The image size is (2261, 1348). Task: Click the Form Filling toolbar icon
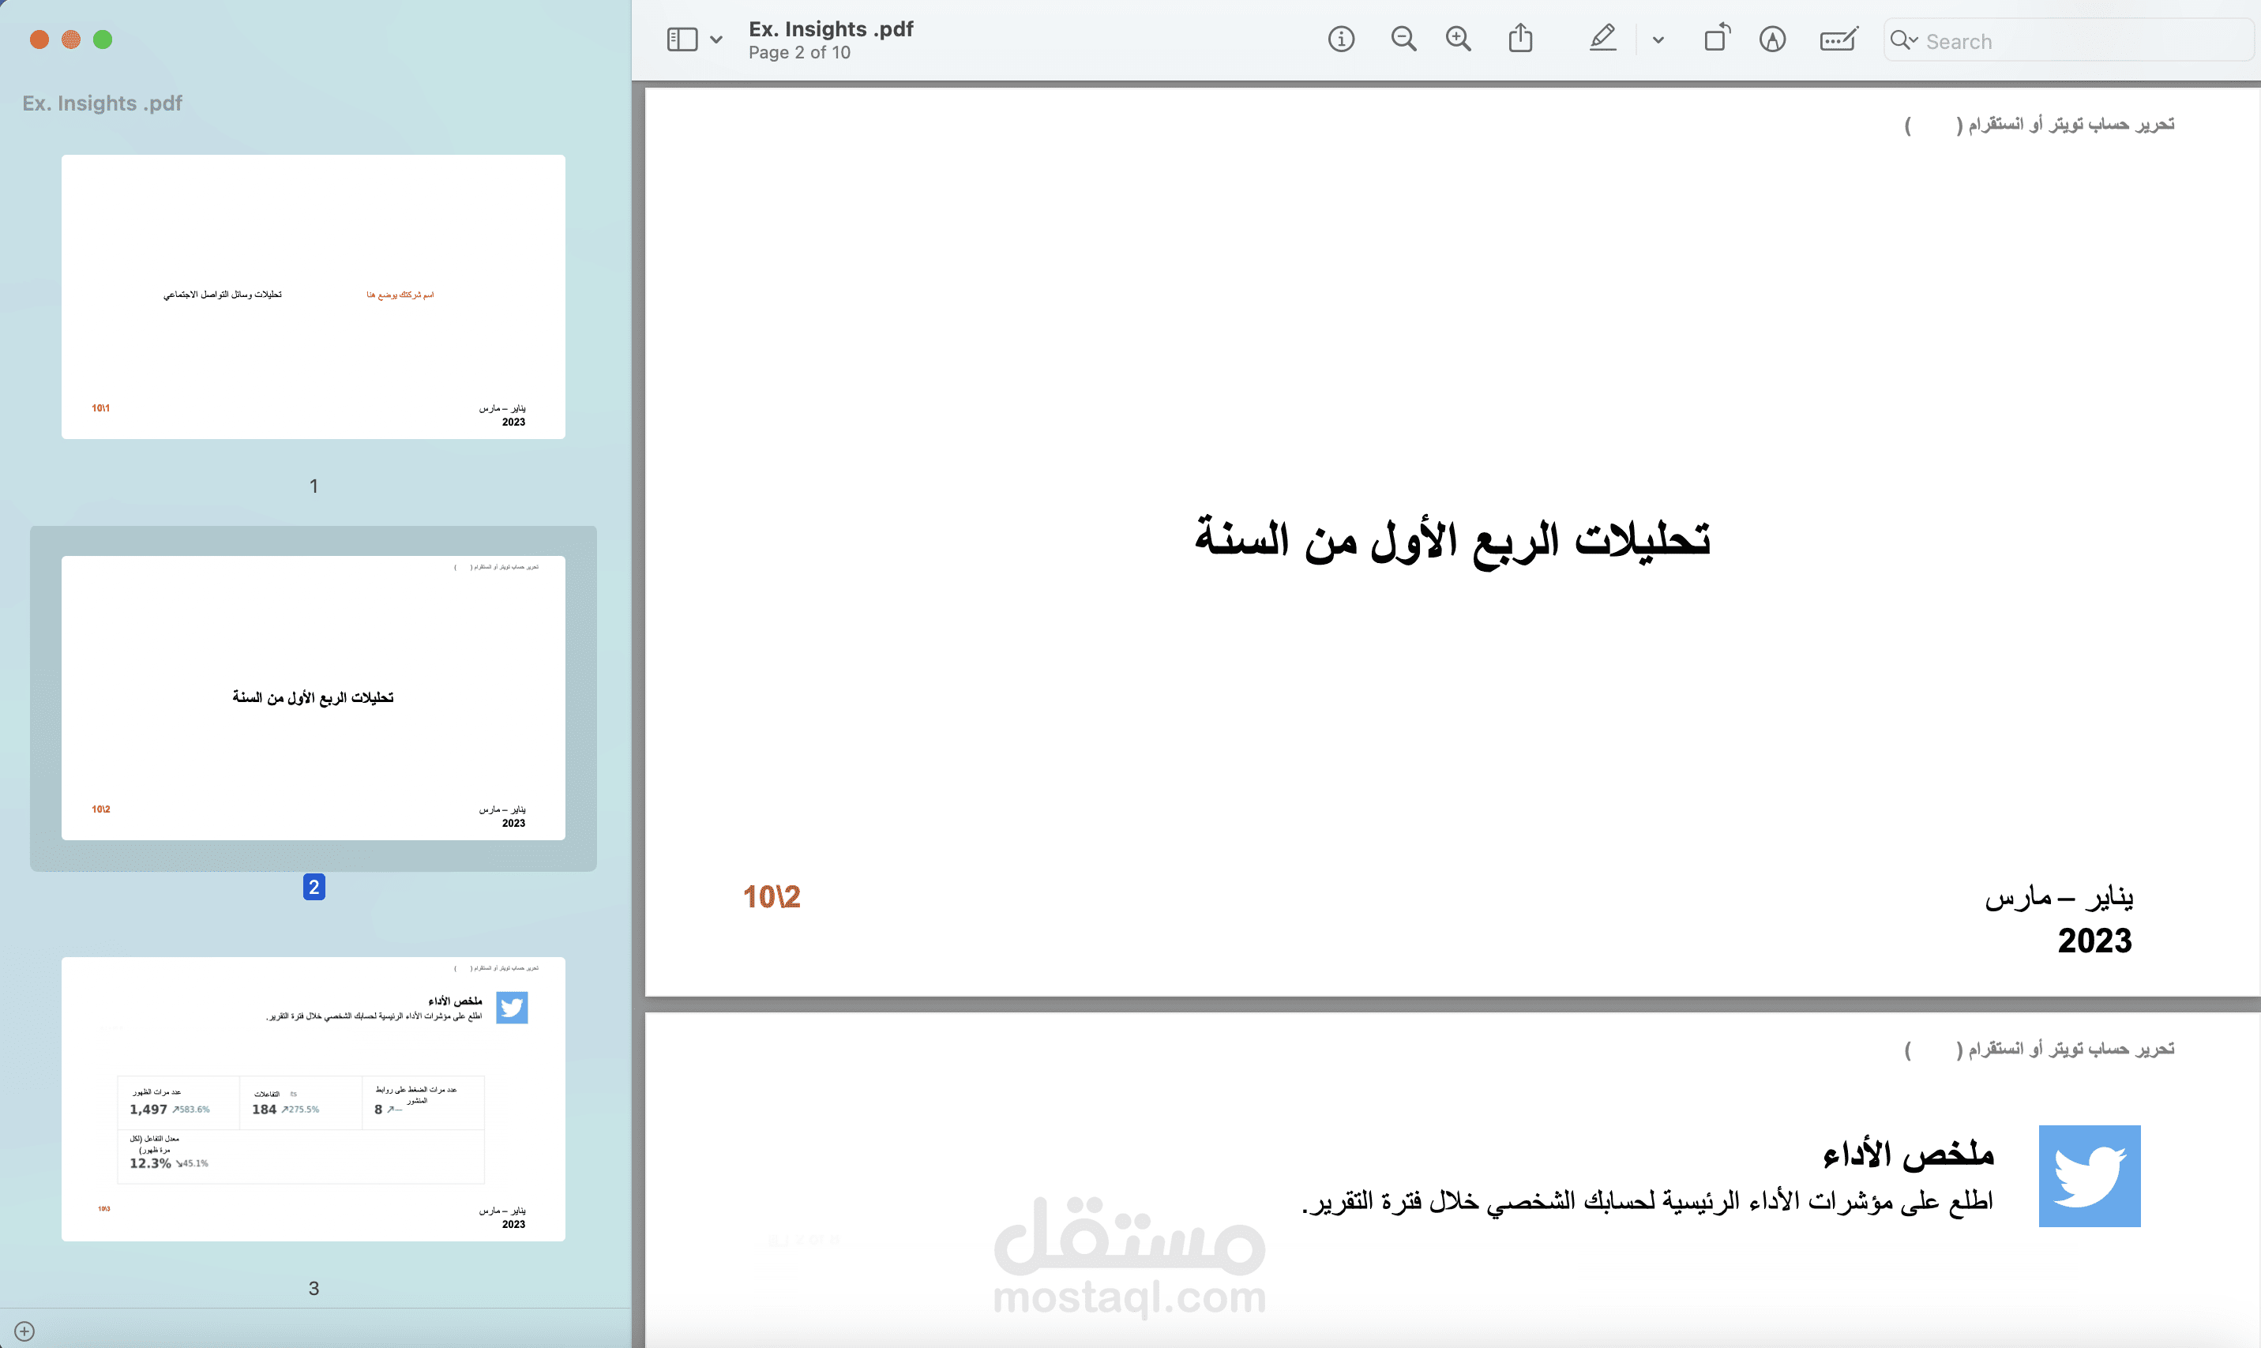pos(1838,39)
